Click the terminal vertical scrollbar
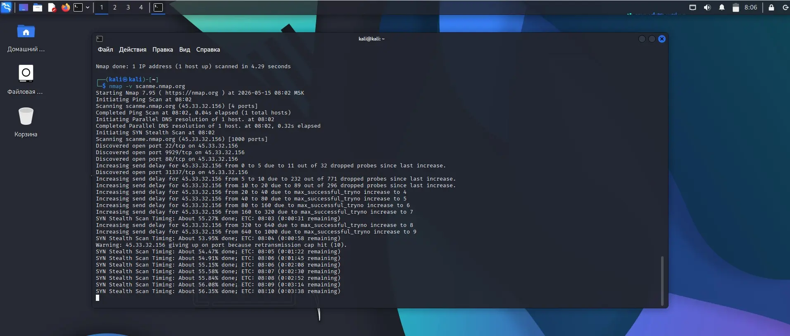The width and height of the screenshot is (790, 336). click(662, 280)
